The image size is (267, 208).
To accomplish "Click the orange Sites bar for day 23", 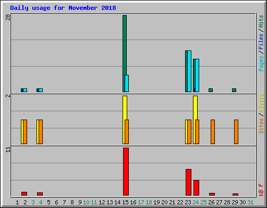I will [189, 132].
